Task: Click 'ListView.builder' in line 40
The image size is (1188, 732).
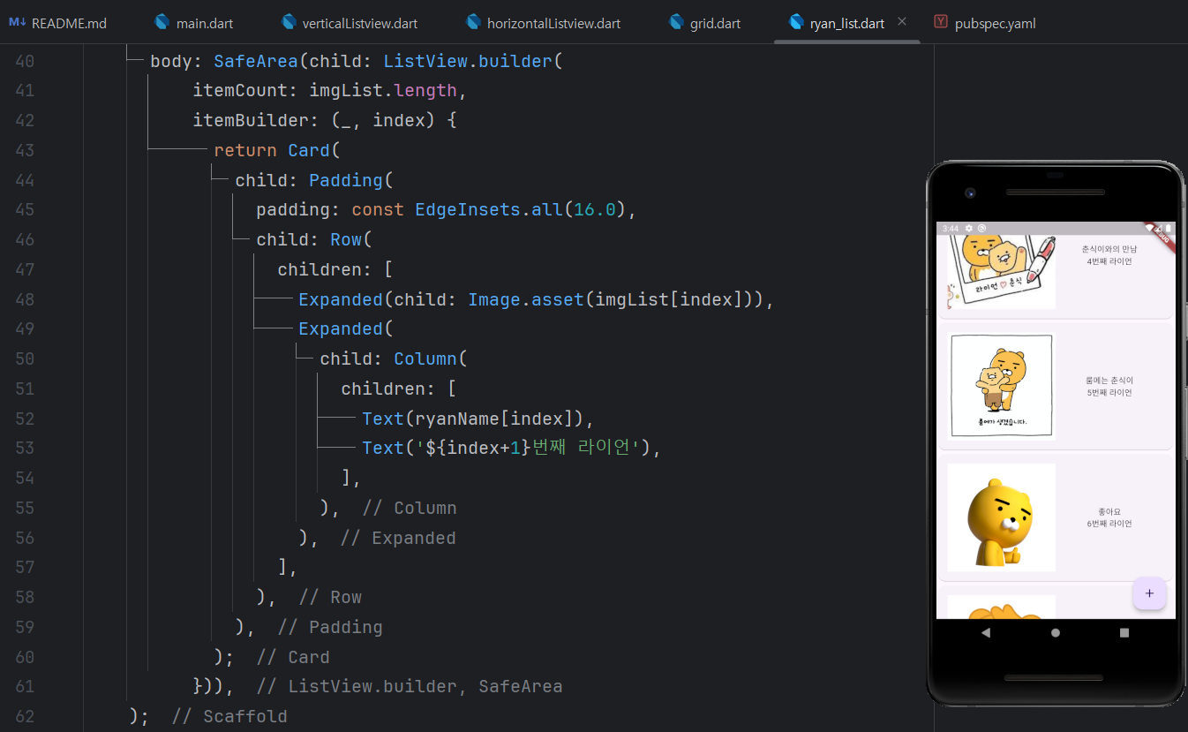Action: coord(468,61)
